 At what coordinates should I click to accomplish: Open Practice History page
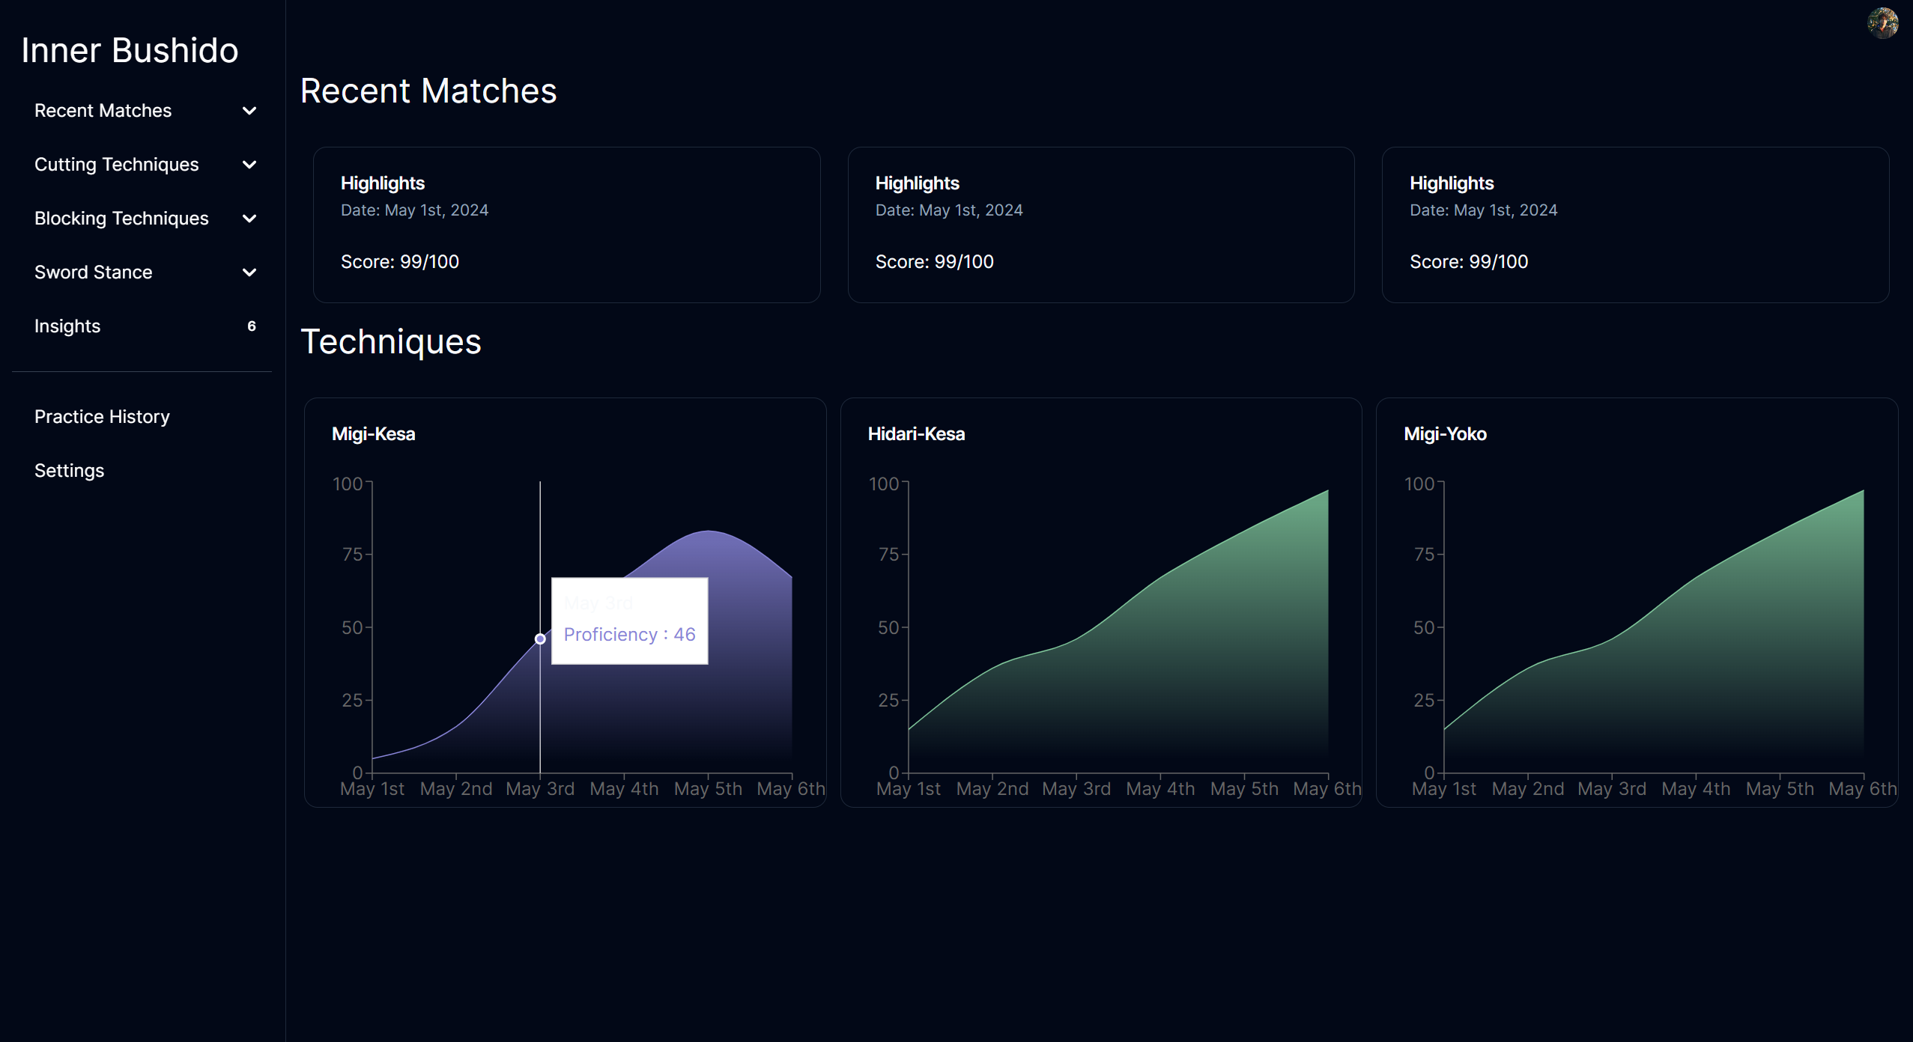click(x=102, y=417)
